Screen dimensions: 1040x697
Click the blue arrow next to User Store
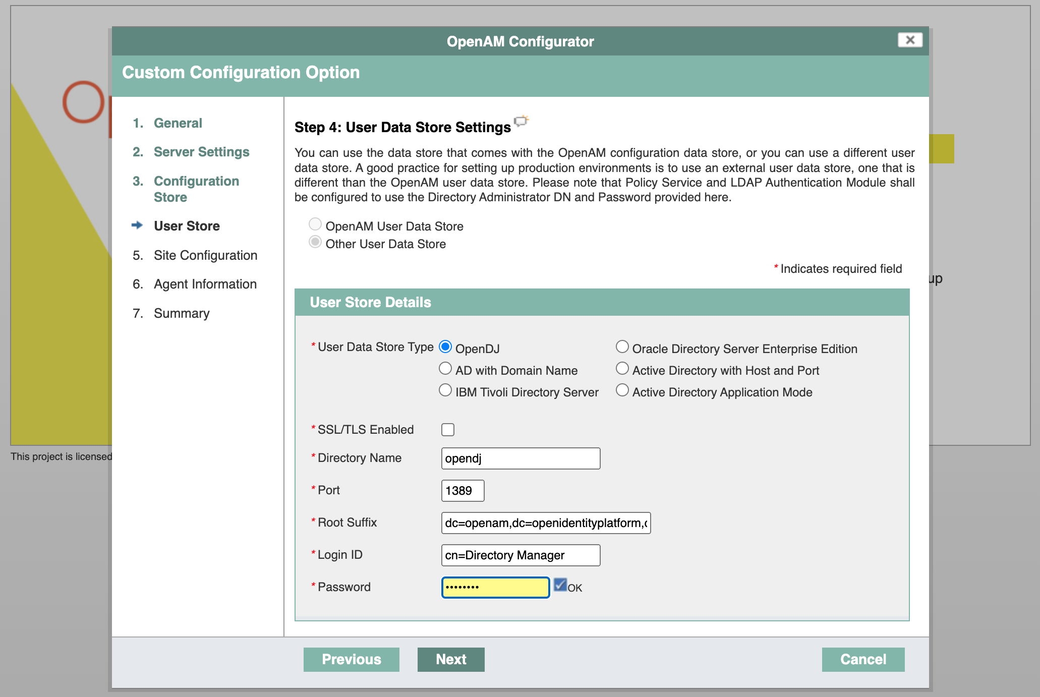pyautogui.click(x=137, y=225)
